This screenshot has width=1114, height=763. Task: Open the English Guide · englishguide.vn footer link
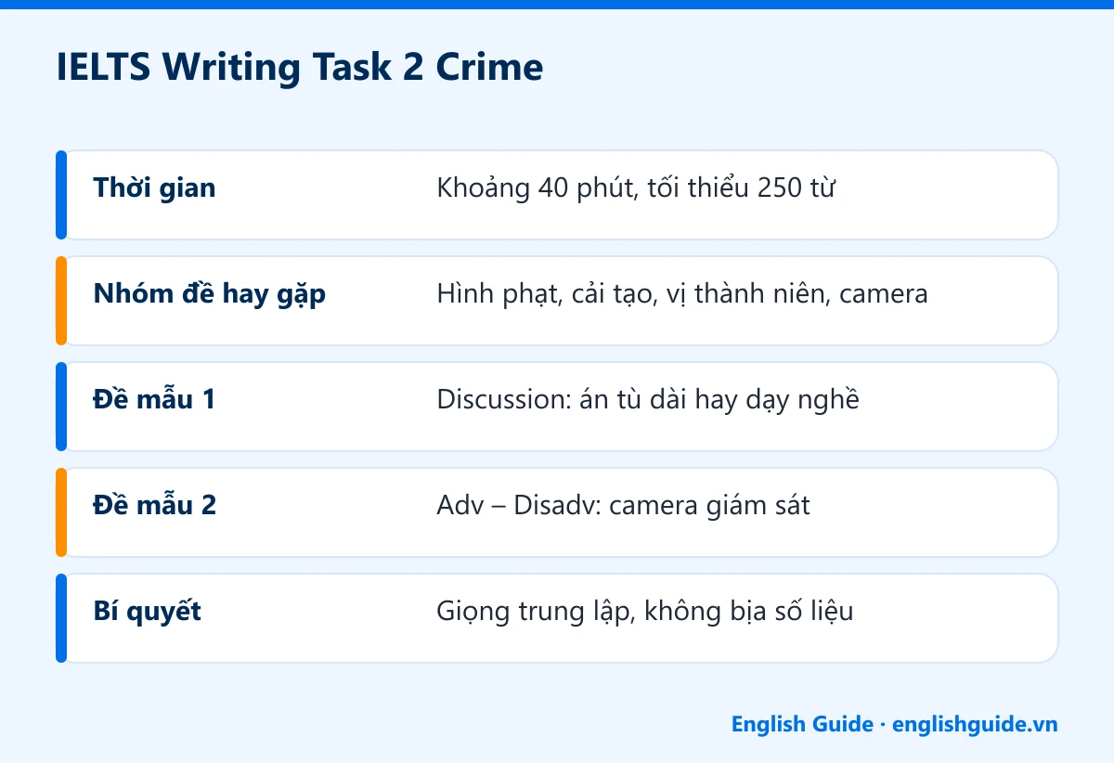click(x=894, y=724)
